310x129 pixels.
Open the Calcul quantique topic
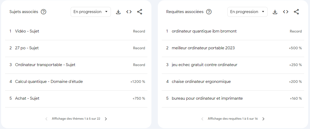(76, 82)
